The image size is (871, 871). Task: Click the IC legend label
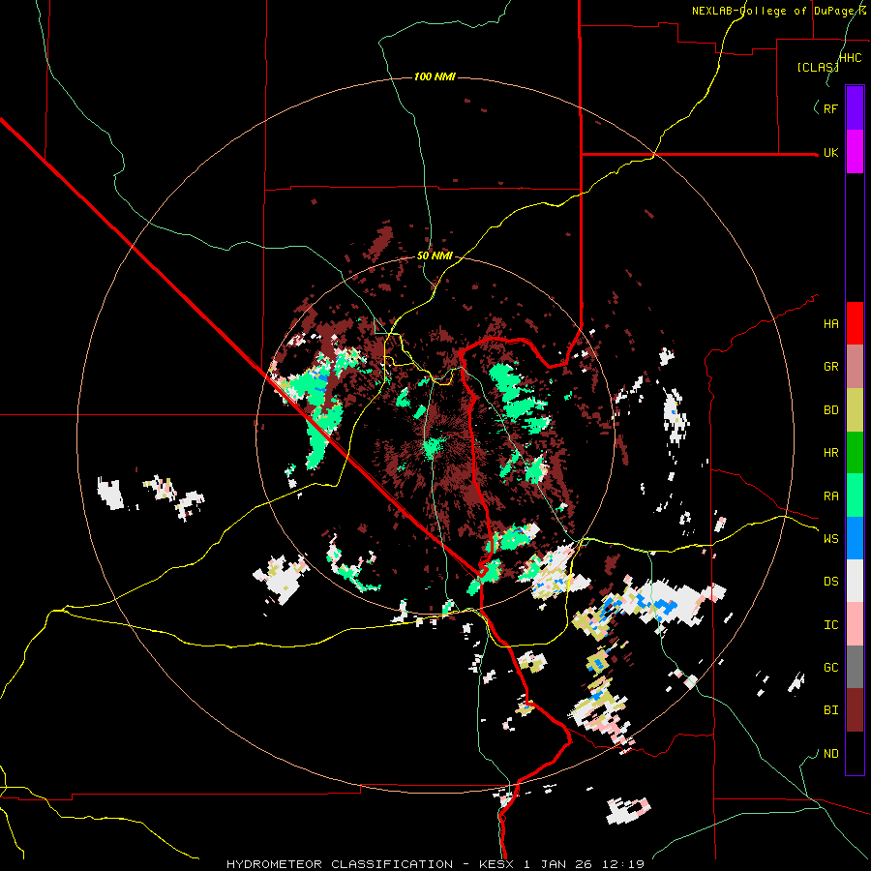coord(830,625)
